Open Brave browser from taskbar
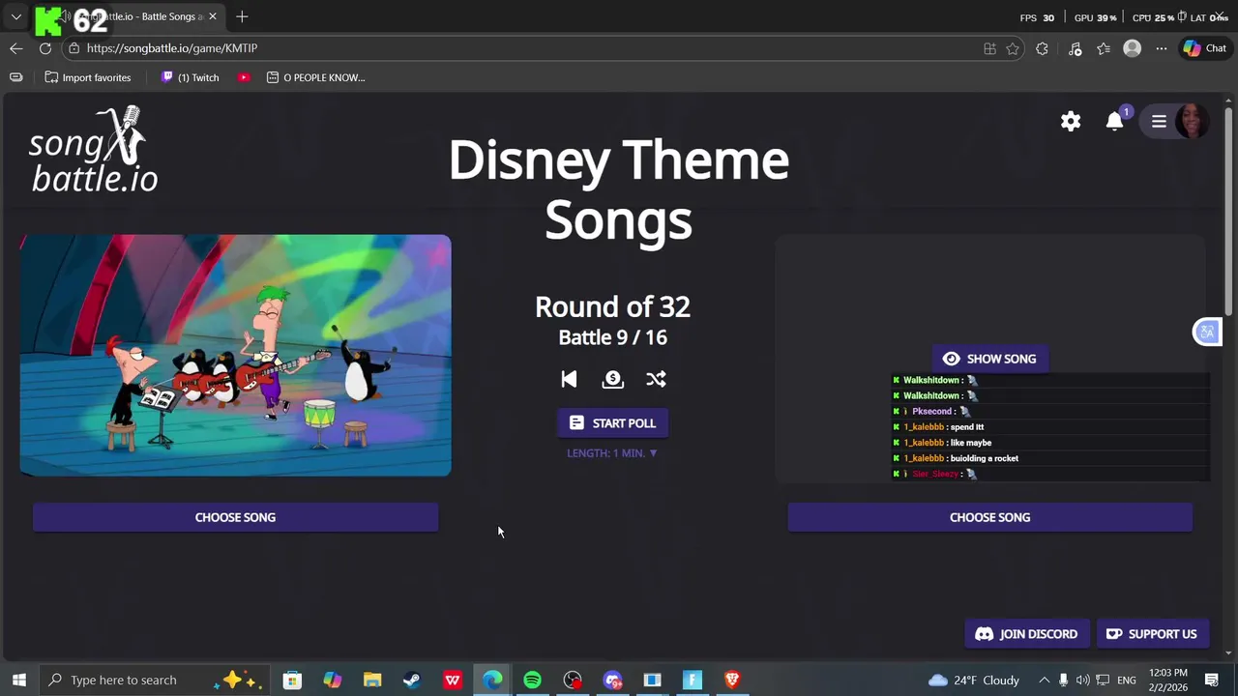The width and height of the screenshot is (1238, 696). (x=732, y=680)
